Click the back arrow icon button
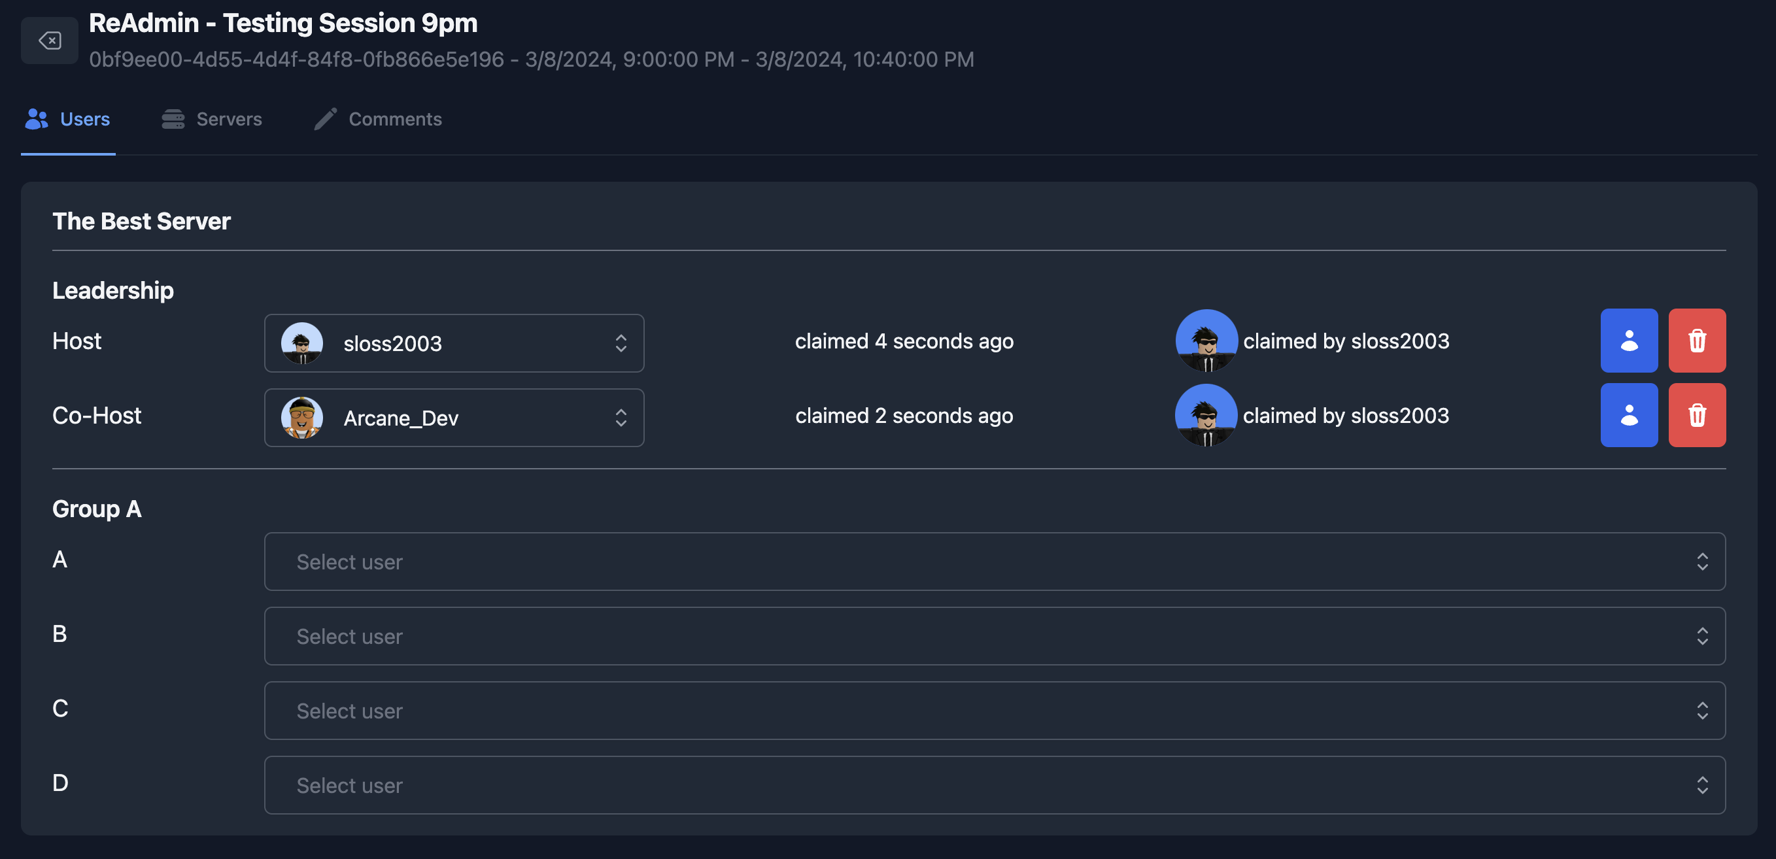The image size is (1776, 859). pyautogui.click(x=50, y=41)
